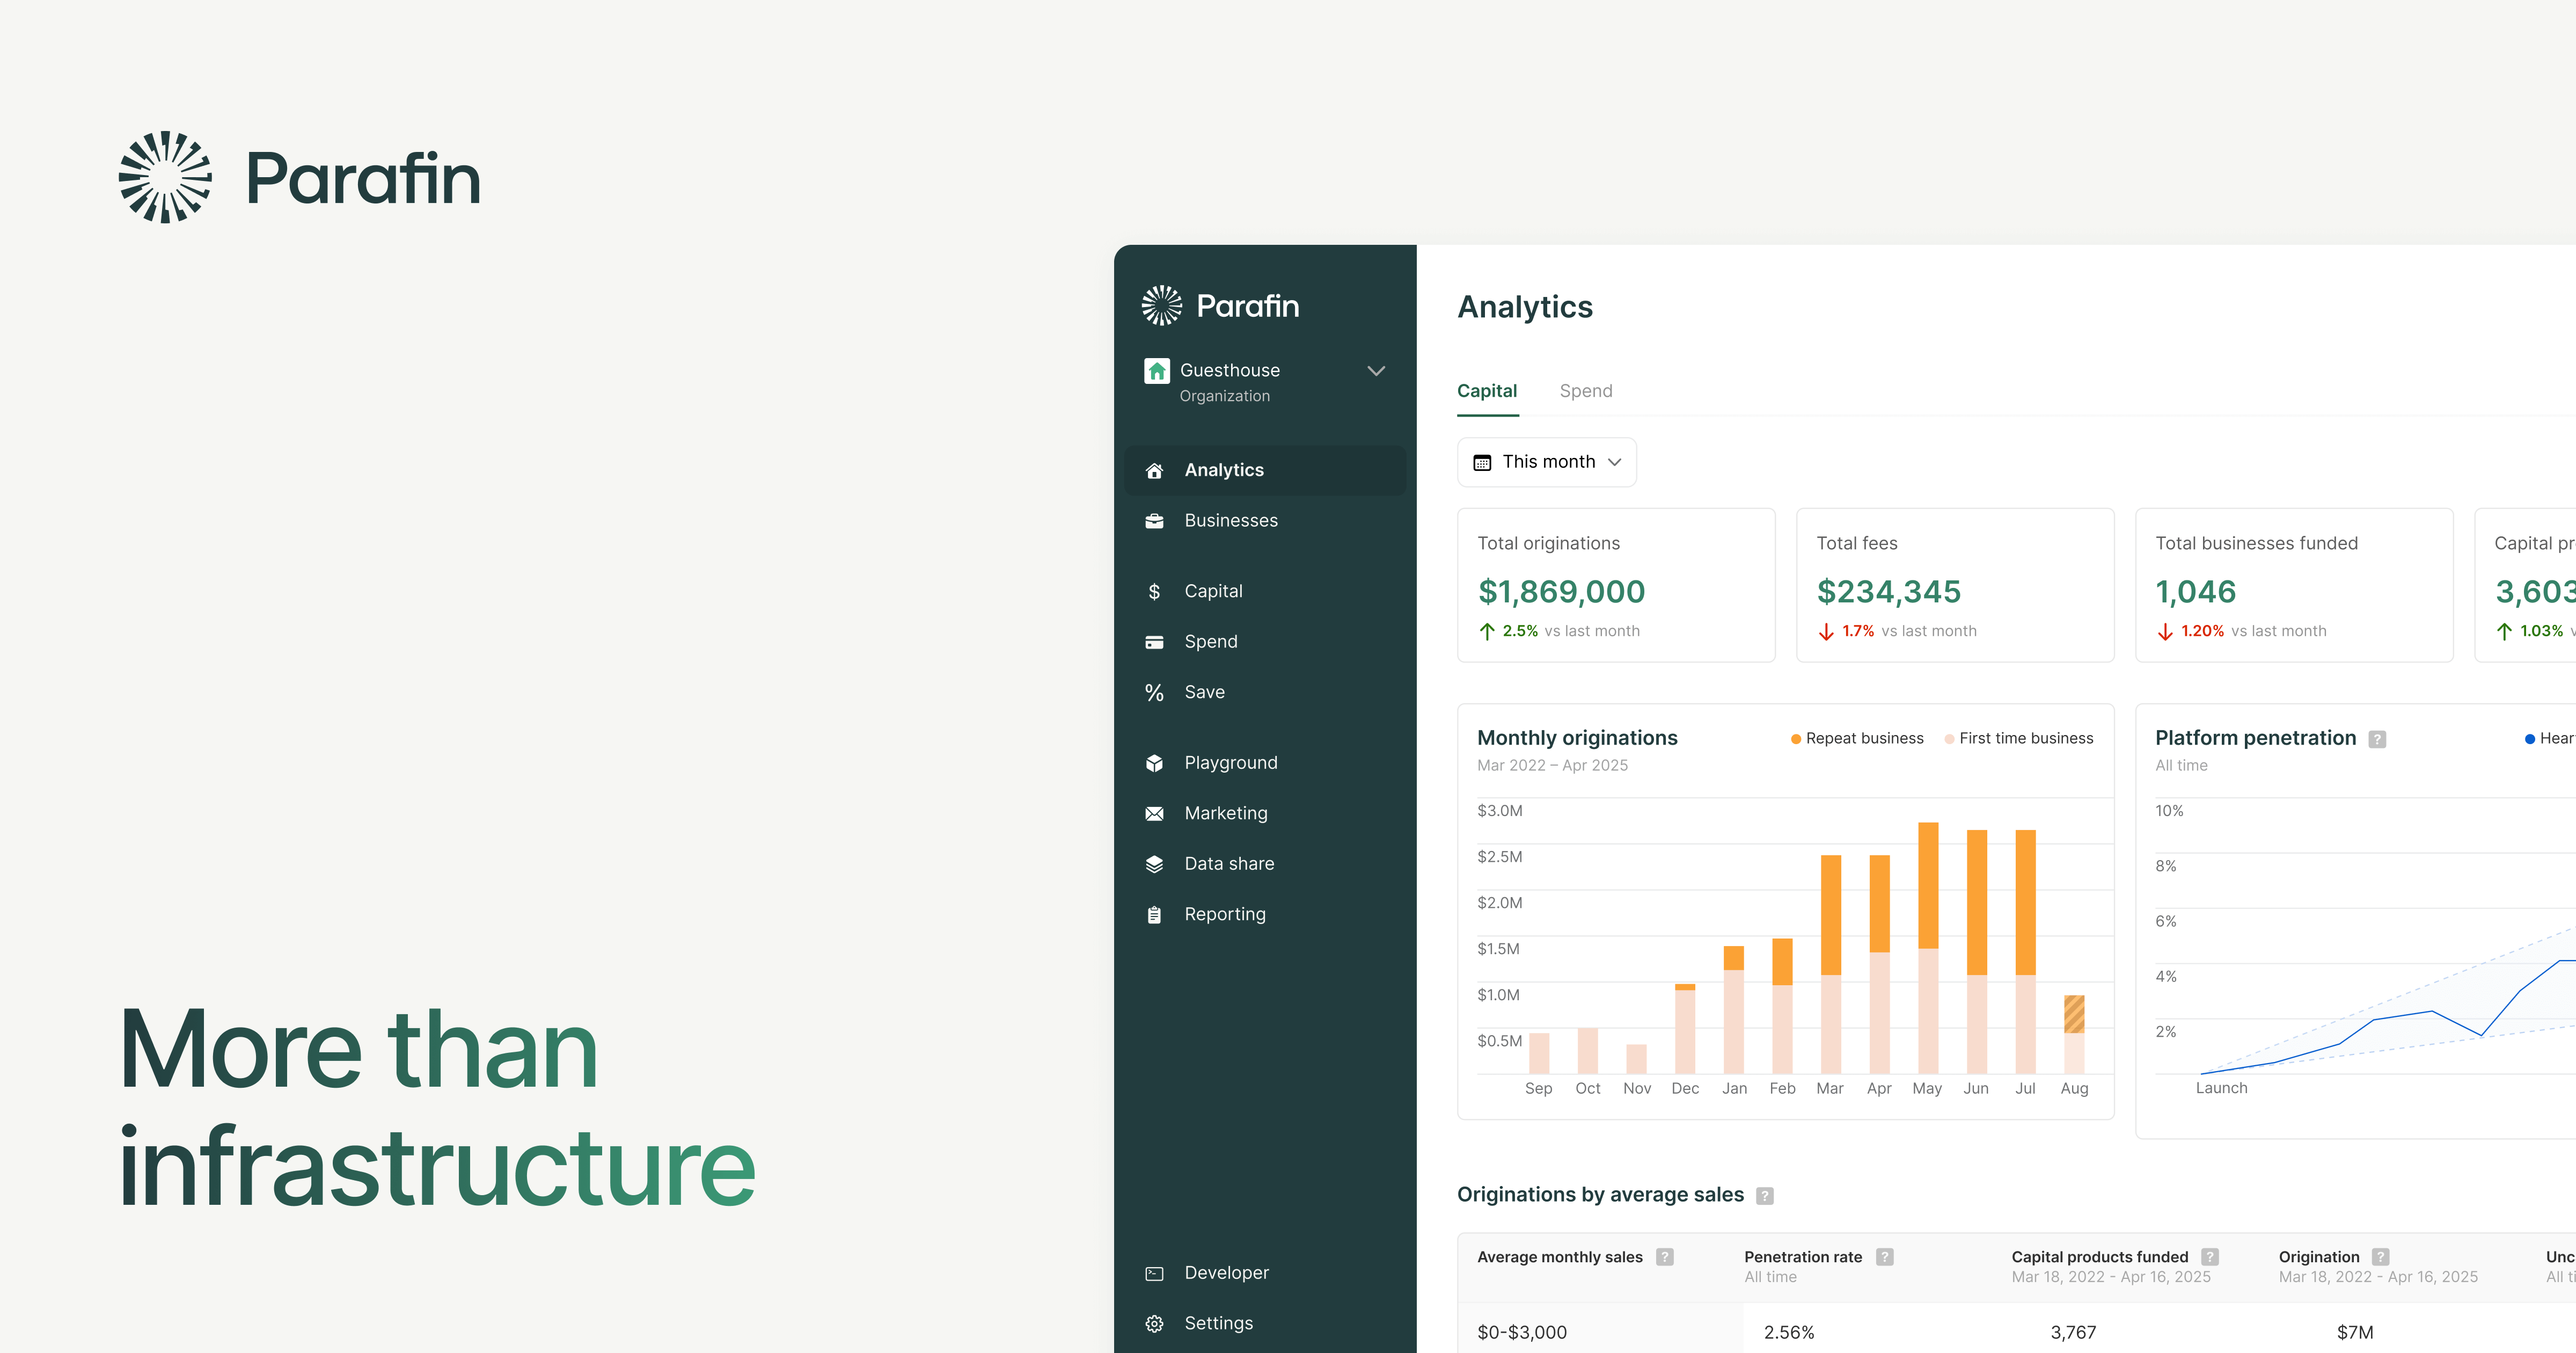
Task: Click the Spend card icon
Action: (1154, 643)
